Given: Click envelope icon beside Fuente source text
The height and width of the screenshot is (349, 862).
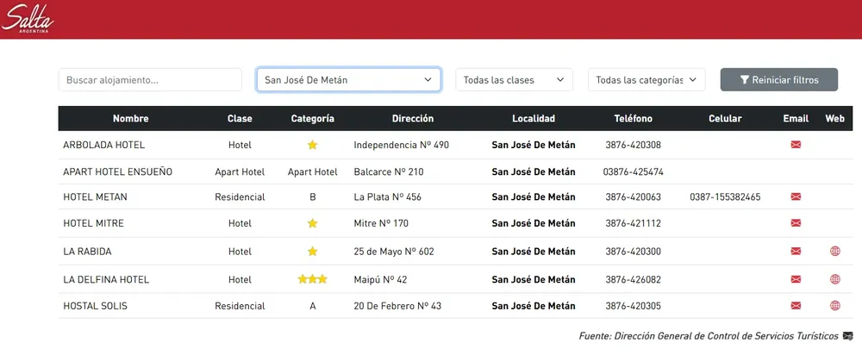Looking at the screenshot, I should 847,335.
